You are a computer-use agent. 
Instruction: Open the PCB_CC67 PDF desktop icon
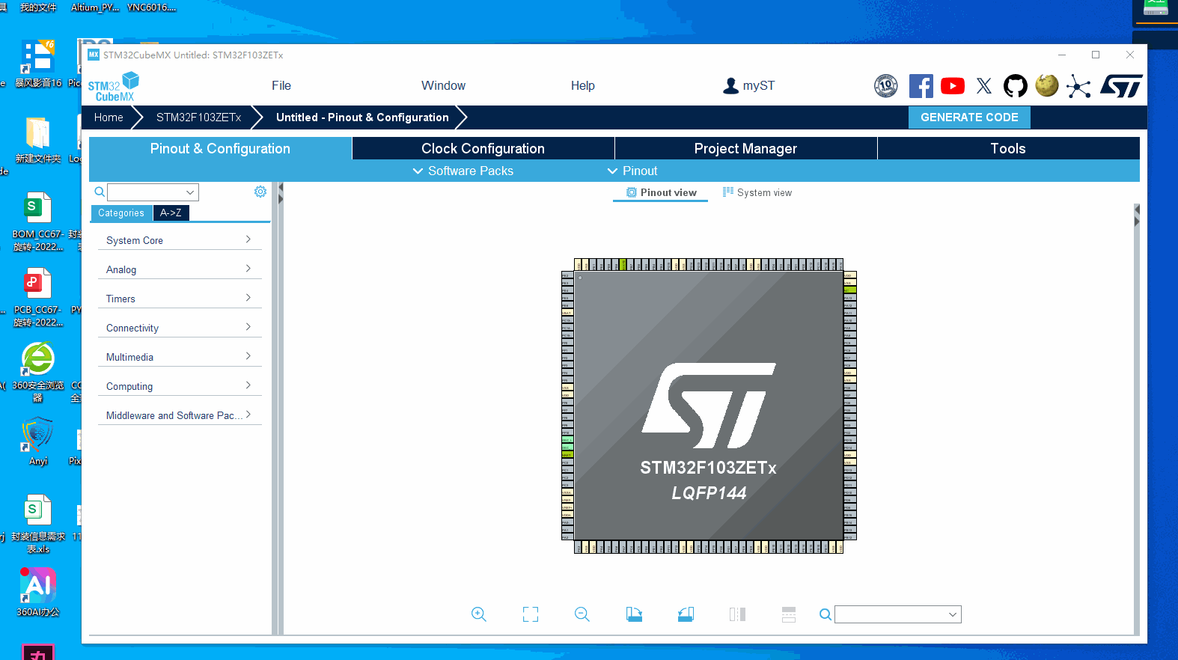(37, 297)
